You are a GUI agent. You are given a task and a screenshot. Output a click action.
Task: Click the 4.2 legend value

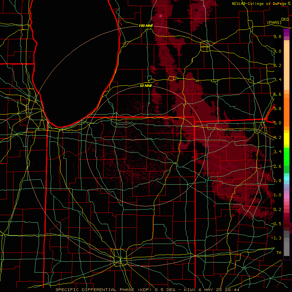tap(277, 138)
